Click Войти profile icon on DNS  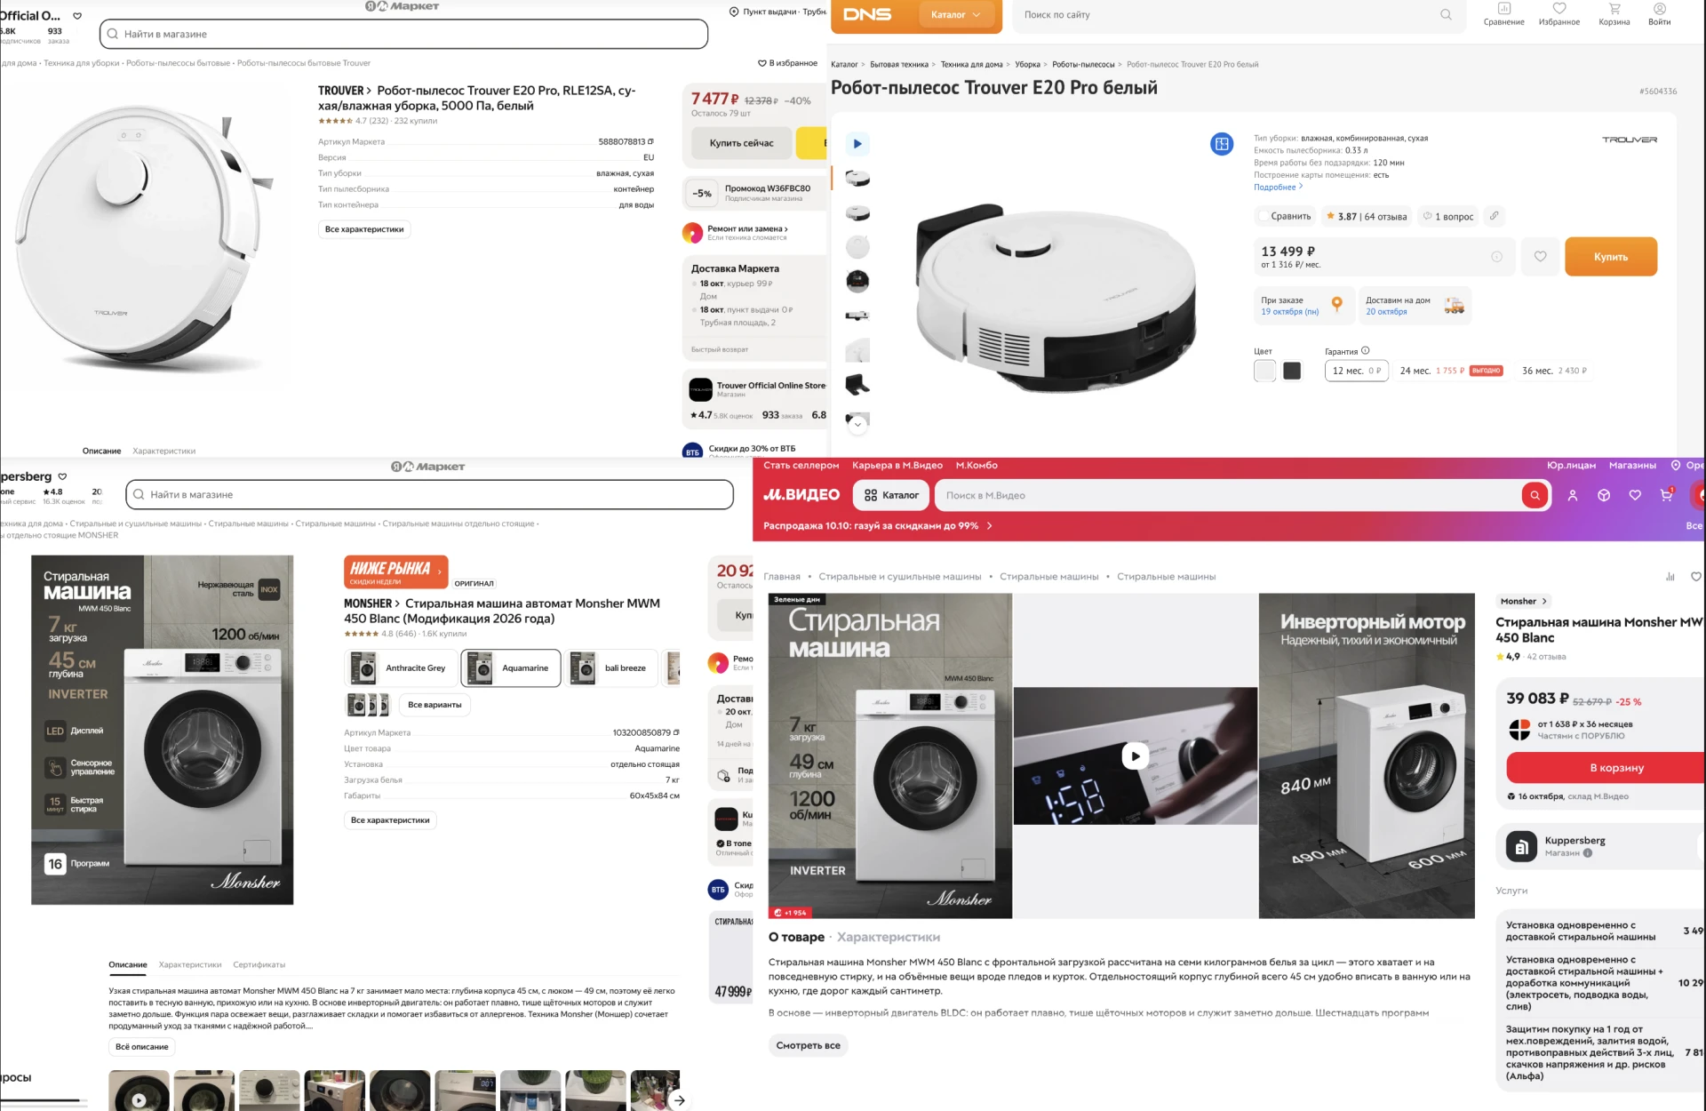pos(1659,13)
